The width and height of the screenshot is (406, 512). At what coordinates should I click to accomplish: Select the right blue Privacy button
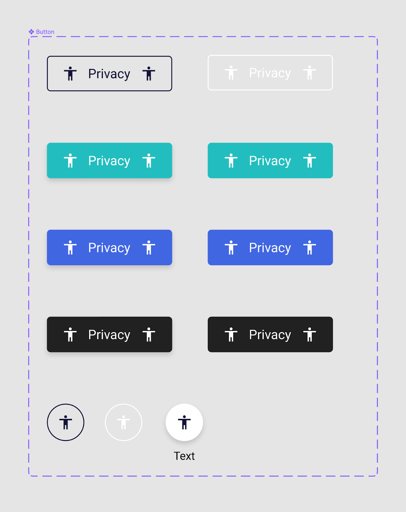coord(270,247)
